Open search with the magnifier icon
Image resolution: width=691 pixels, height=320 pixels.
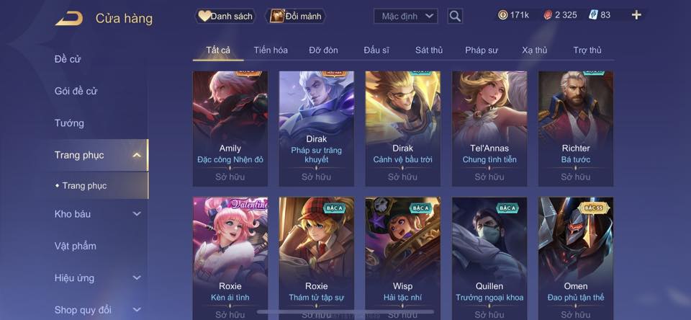click(455, 17)
